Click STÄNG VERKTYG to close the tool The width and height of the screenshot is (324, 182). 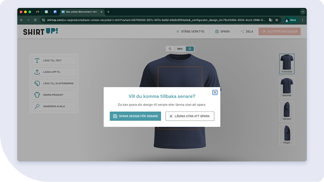pyautogui.click(x=190, y=32)
